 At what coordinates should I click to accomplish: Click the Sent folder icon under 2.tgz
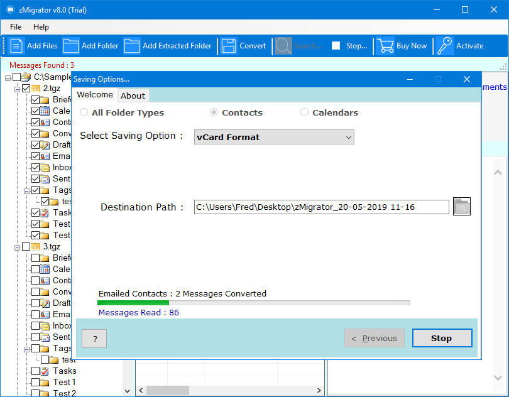(45, 179)
